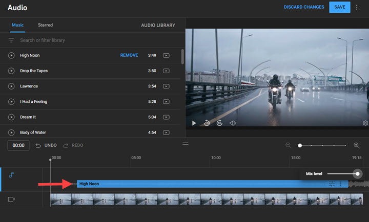Click the Search or filter library field

[77, 40]
